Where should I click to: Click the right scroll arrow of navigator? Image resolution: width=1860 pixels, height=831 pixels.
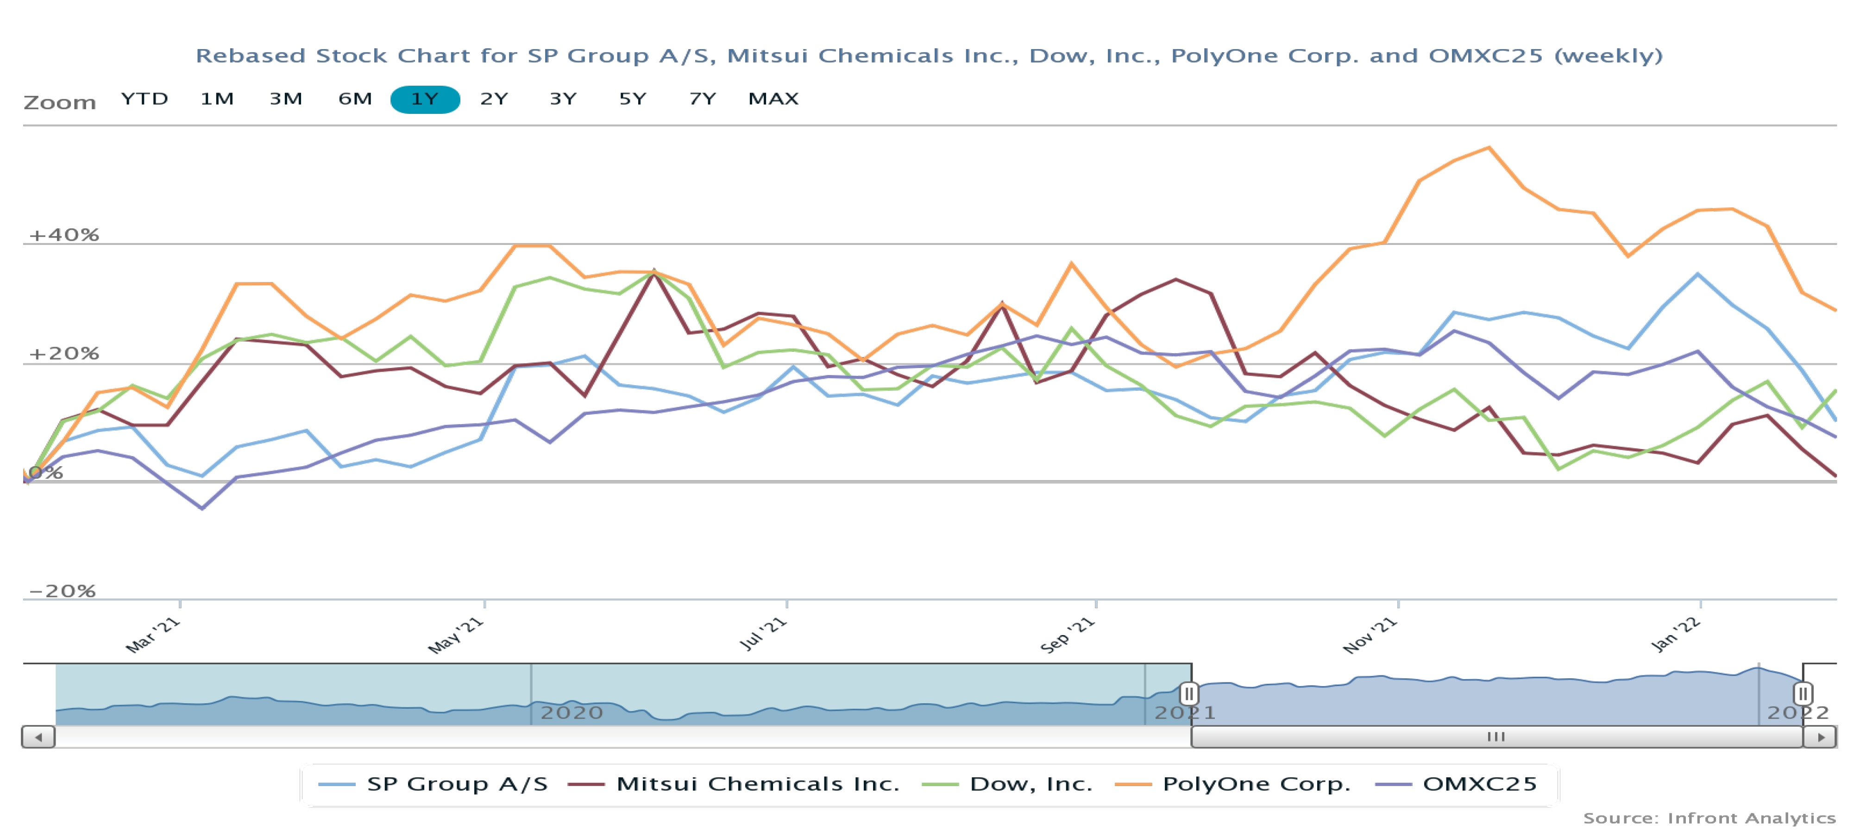tap(1820, 737)
